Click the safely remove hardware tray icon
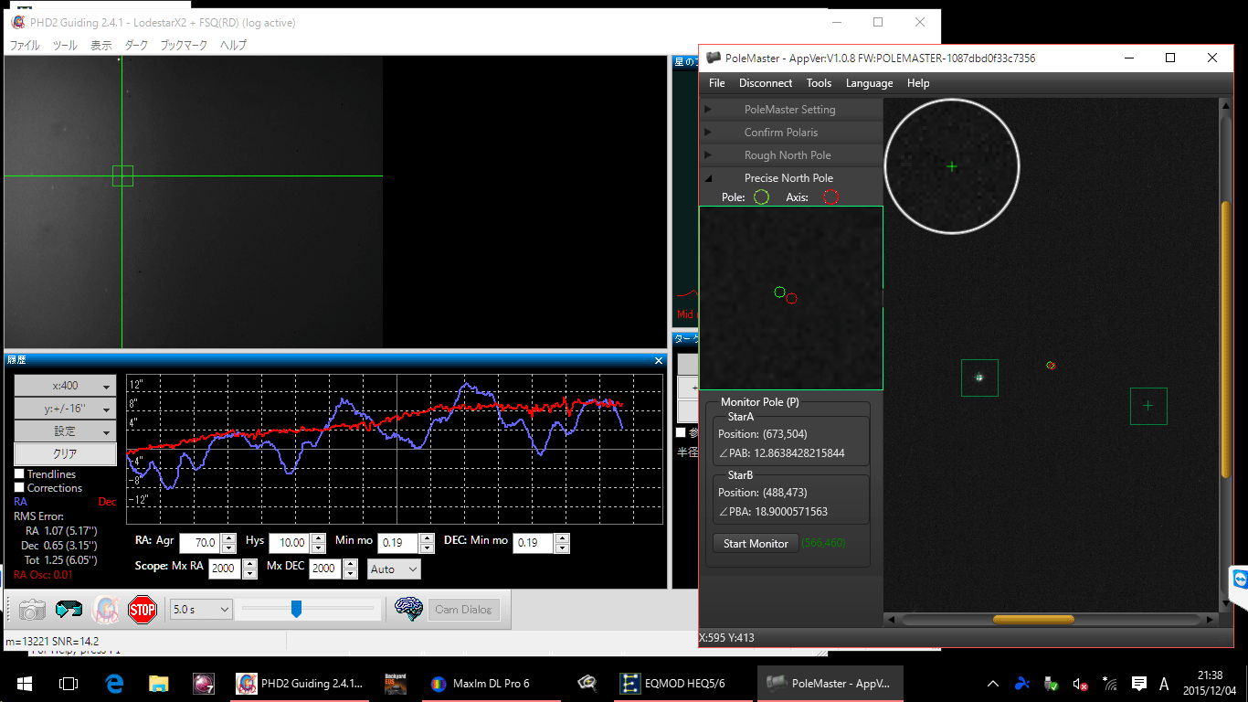 pos(1052,683)
